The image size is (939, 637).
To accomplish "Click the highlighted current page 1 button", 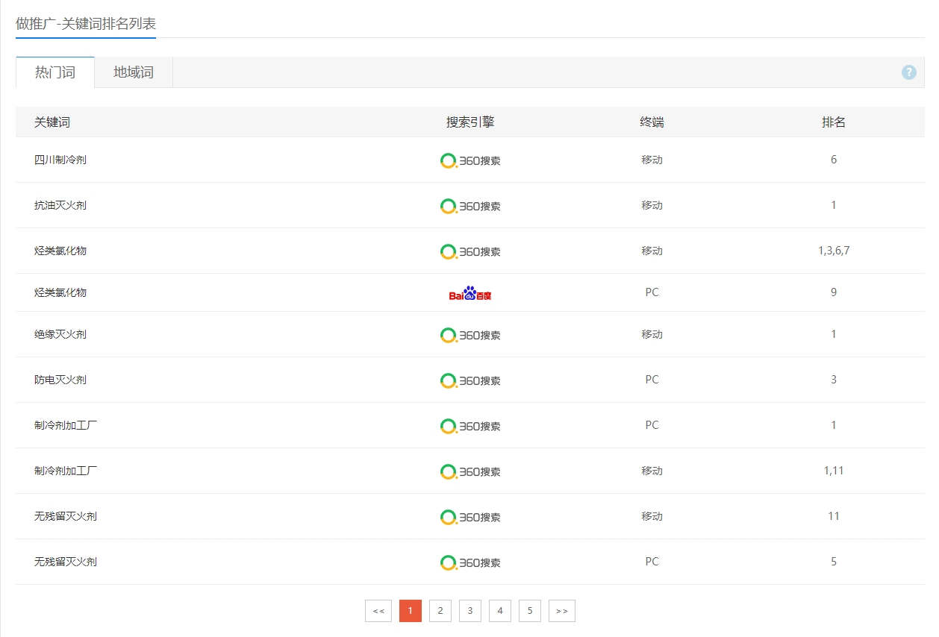I will click(x=411, y=611).
